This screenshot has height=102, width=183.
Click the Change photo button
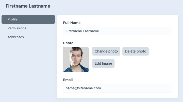coord(106,51)
